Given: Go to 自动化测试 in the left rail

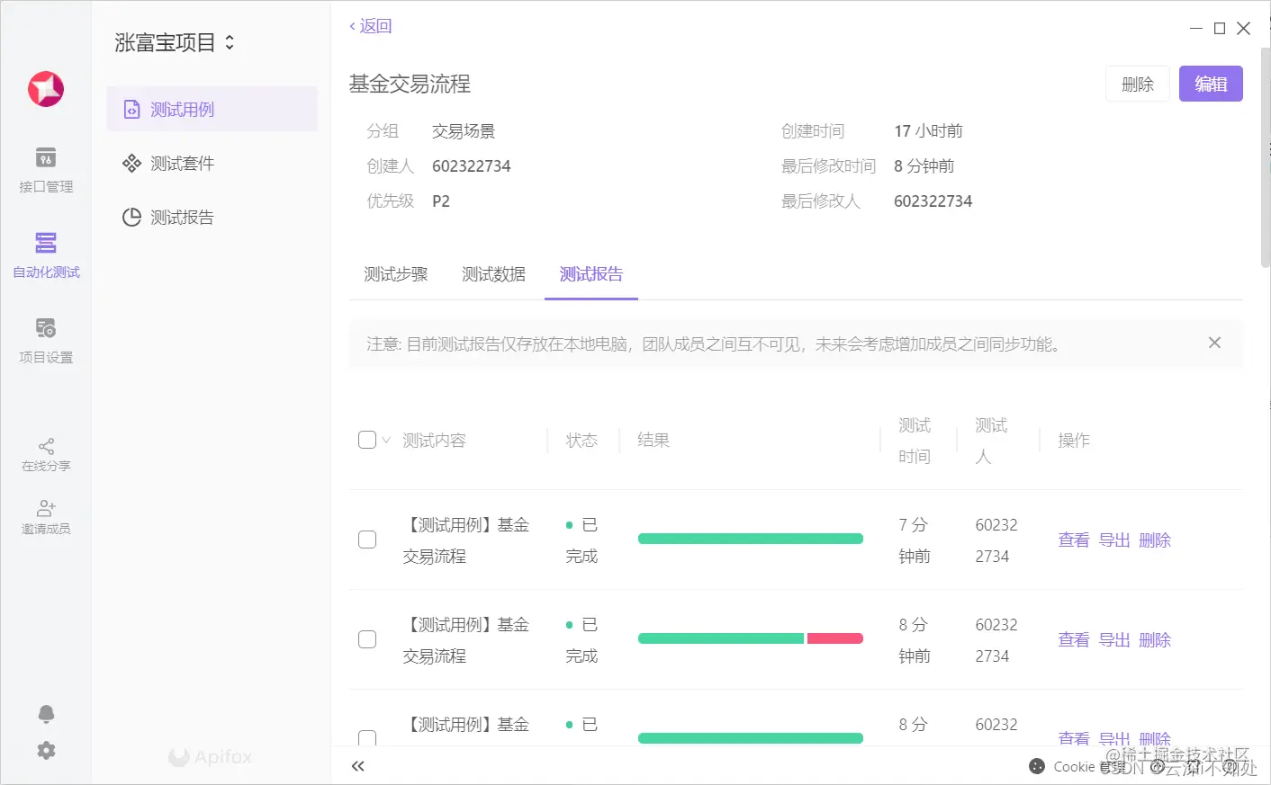Looking at the screenshot, I should click(x=46, y=255).
